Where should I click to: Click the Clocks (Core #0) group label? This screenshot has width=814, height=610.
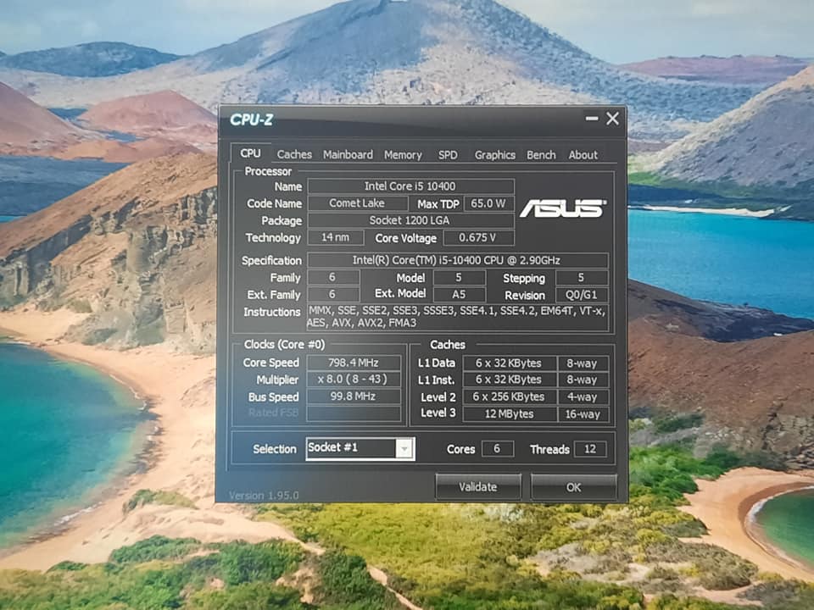point(285,345)
